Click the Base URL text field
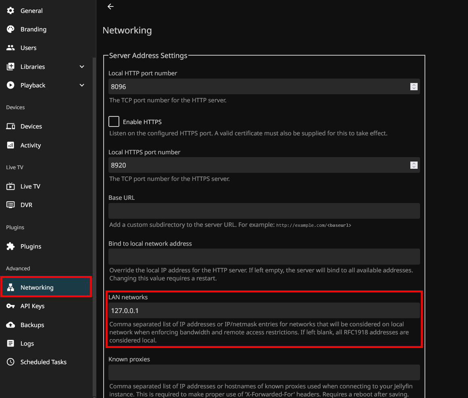468x398 pixels. [264, 211]
